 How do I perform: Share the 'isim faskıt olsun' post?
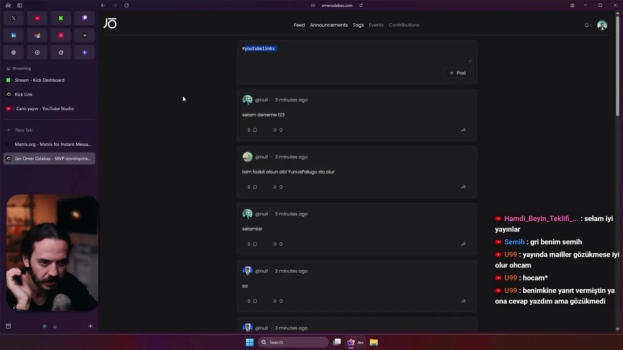(x=463, y=187)
